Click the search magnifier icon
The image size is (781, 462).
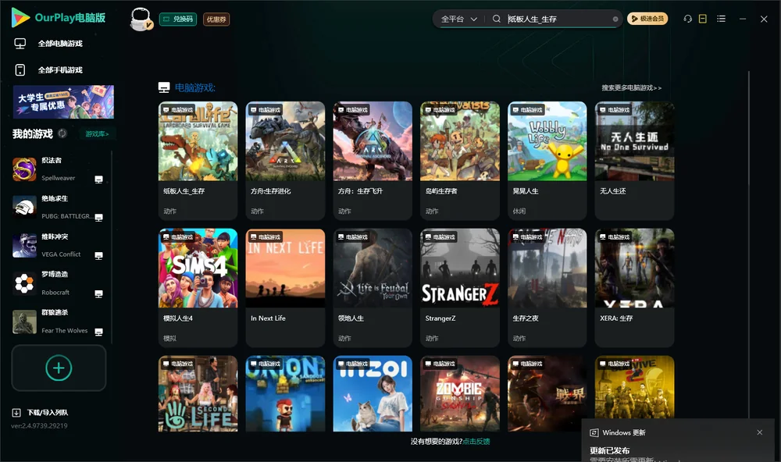(x=496, y=19)
